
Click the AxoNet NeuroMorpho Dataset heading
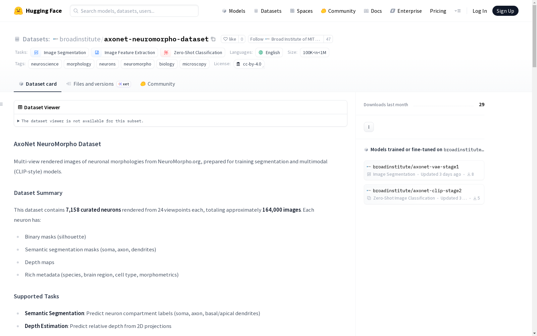point(57,144)
